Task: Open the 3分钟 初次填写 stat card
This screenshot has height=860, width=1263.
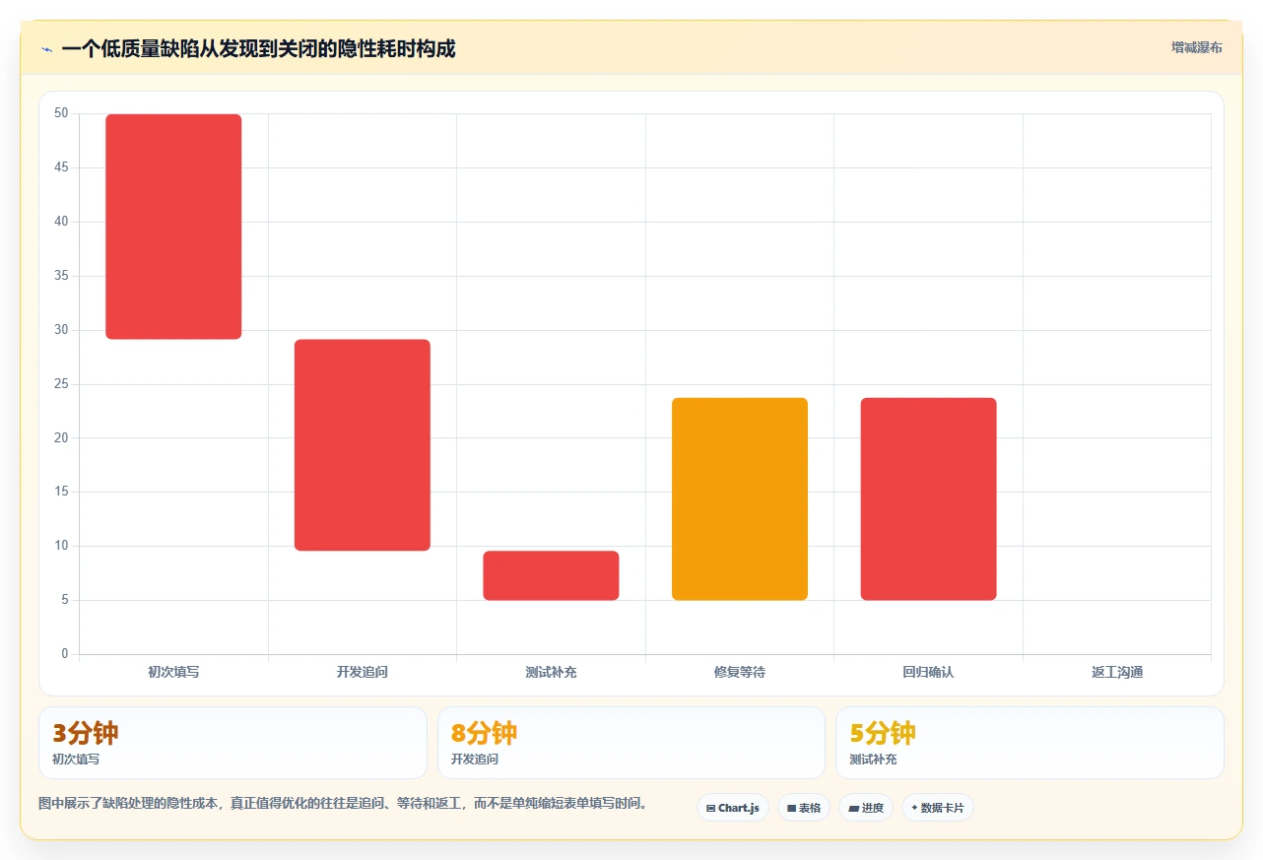Action: pos(233,743)
